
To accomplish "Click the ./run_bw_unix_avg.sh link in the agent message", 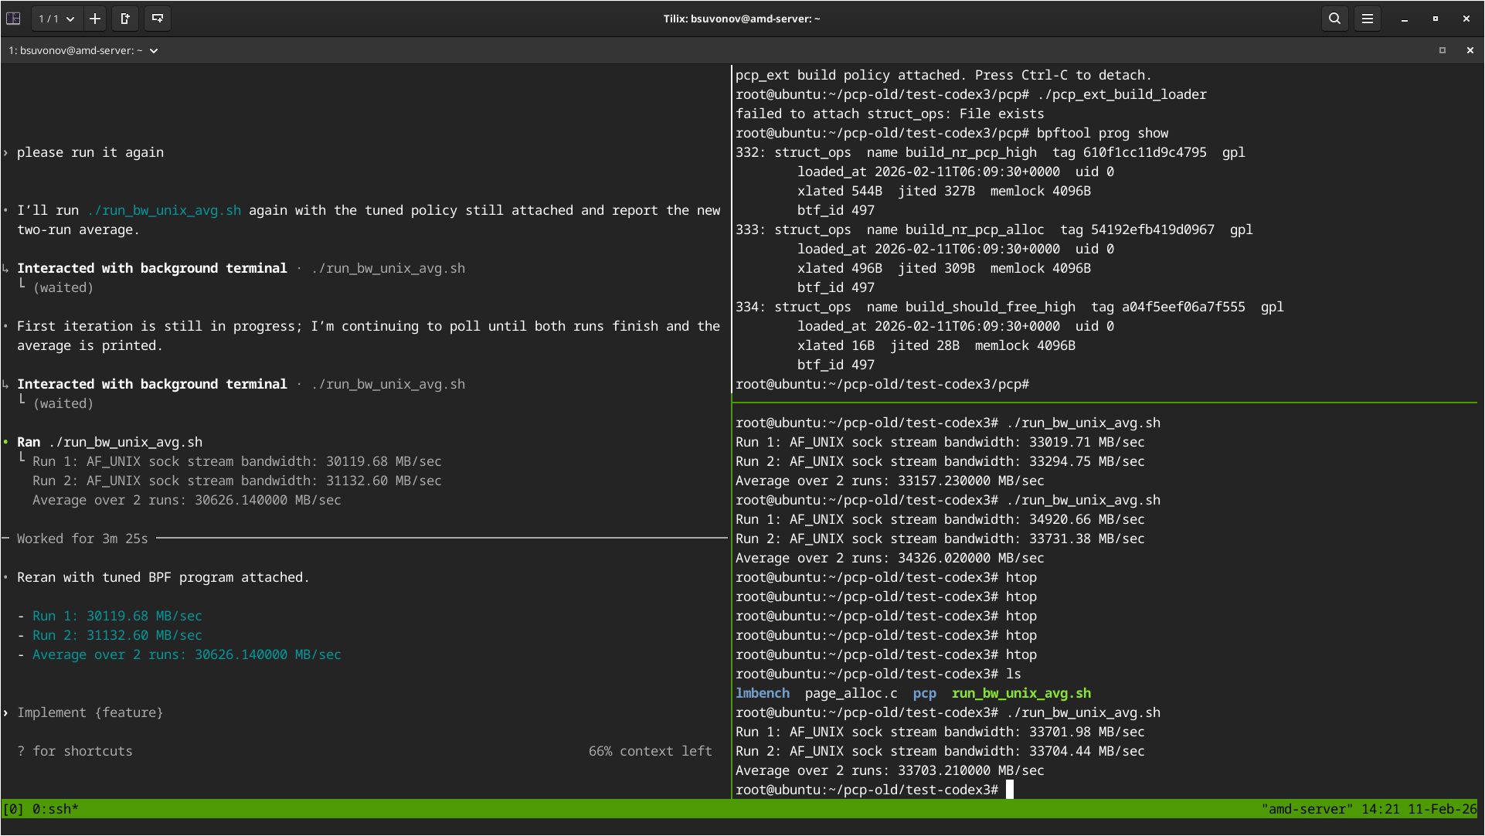I will tap(164, 210).
